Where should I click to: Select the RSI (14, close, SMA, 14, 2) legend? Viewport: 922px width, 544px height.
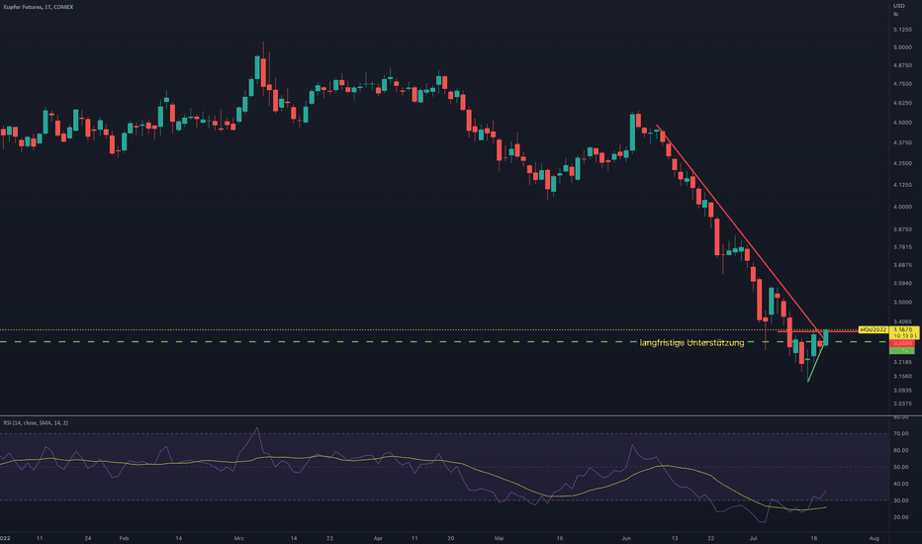pos(36,423)
